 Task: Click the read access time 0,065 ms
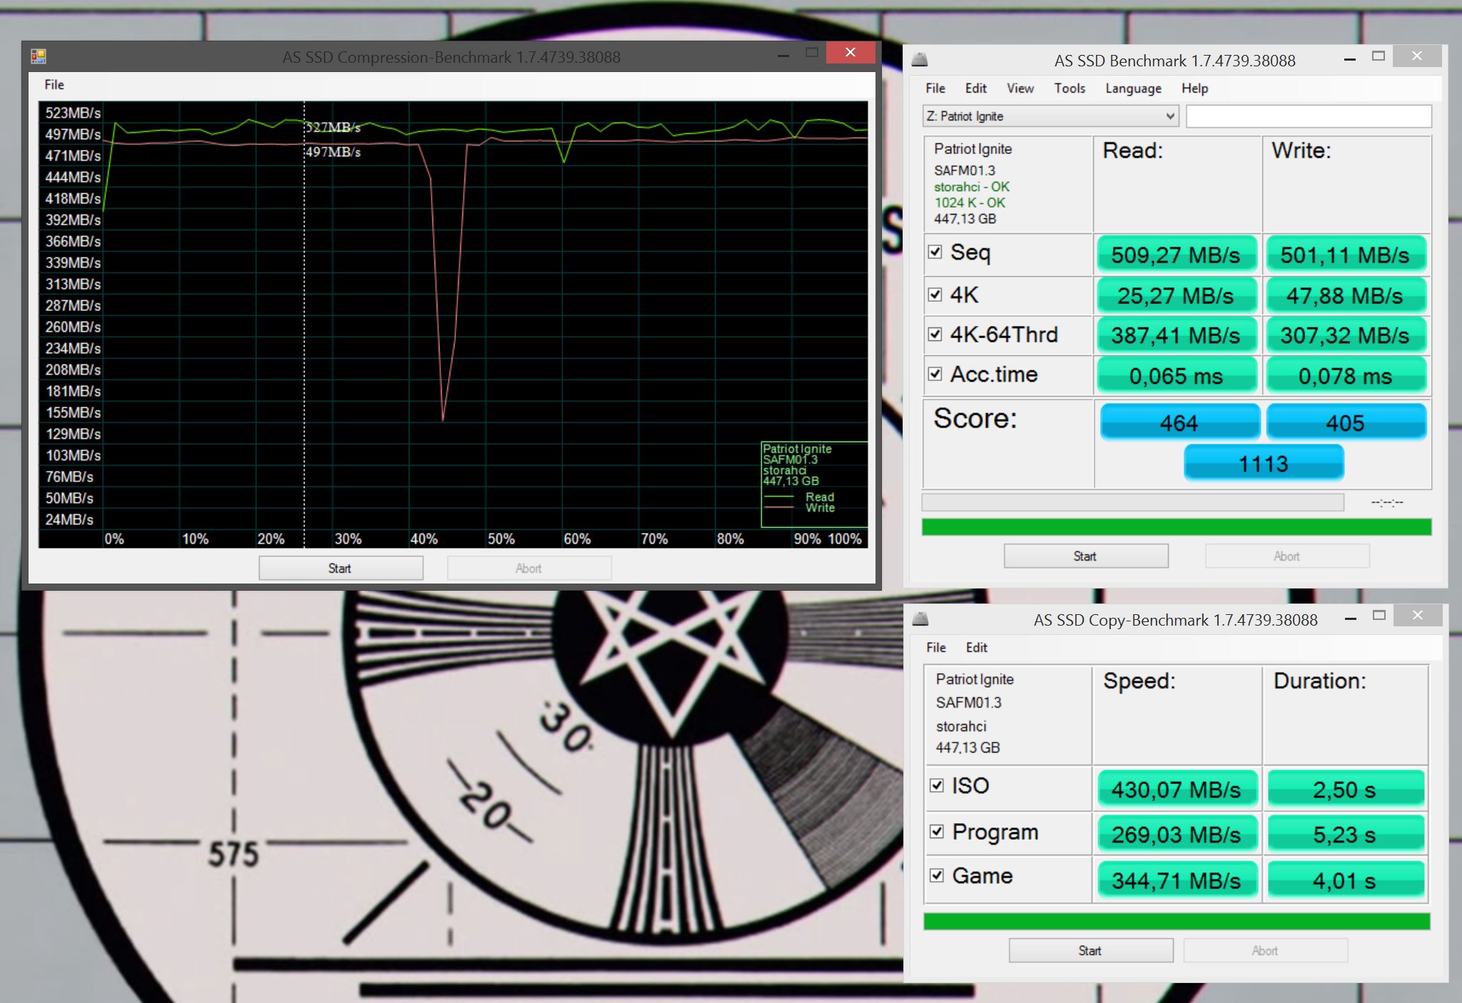coord(1176,375)
